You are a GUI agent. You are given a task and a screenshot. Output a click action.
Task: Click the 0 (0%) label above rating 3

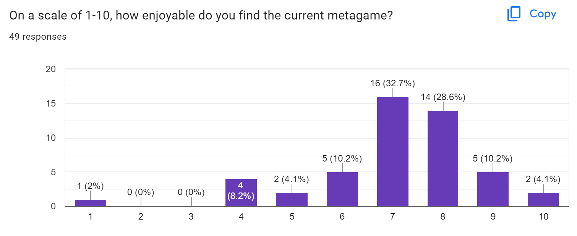coord(191,192)
